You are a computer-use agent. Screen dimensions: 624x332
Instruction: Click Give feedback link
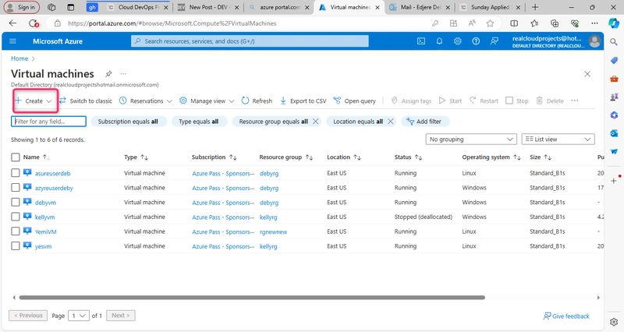click(566, 316)
